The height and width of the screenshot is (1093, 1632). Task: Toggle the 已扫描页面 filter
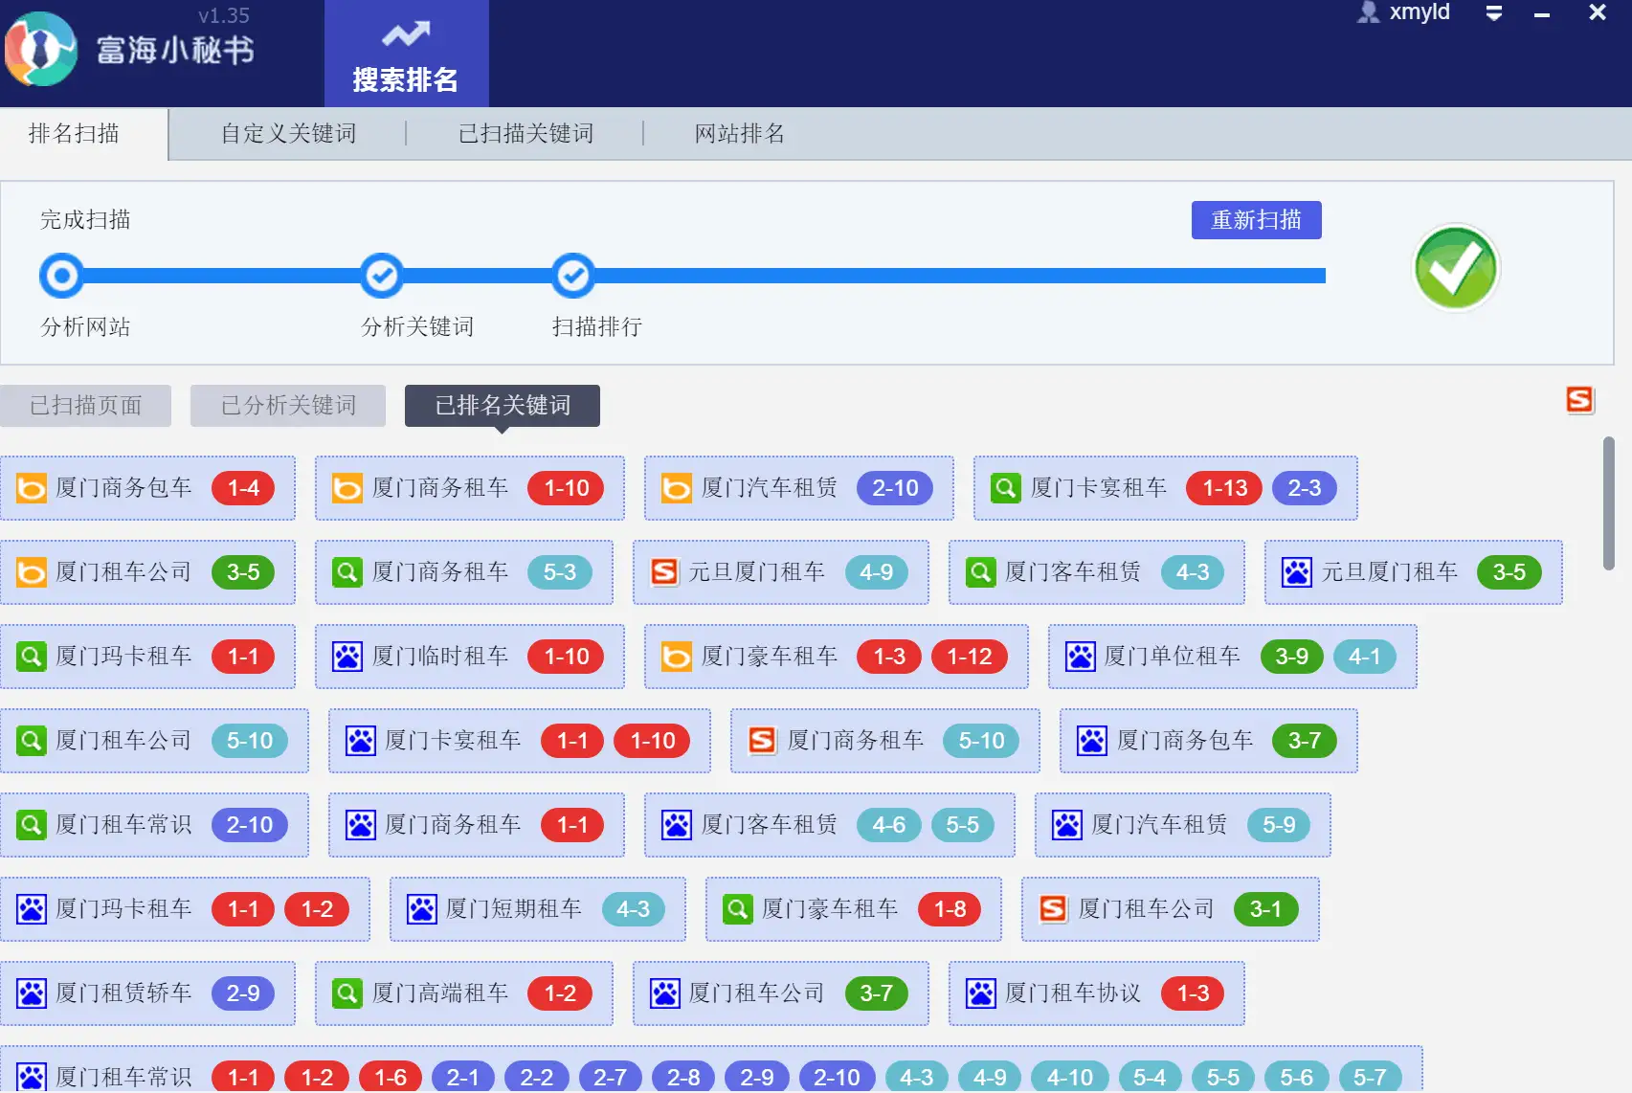pyautogui.click(x=85, y=405)
